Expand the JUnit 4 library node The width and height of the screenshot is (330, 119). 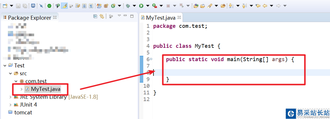10,105
